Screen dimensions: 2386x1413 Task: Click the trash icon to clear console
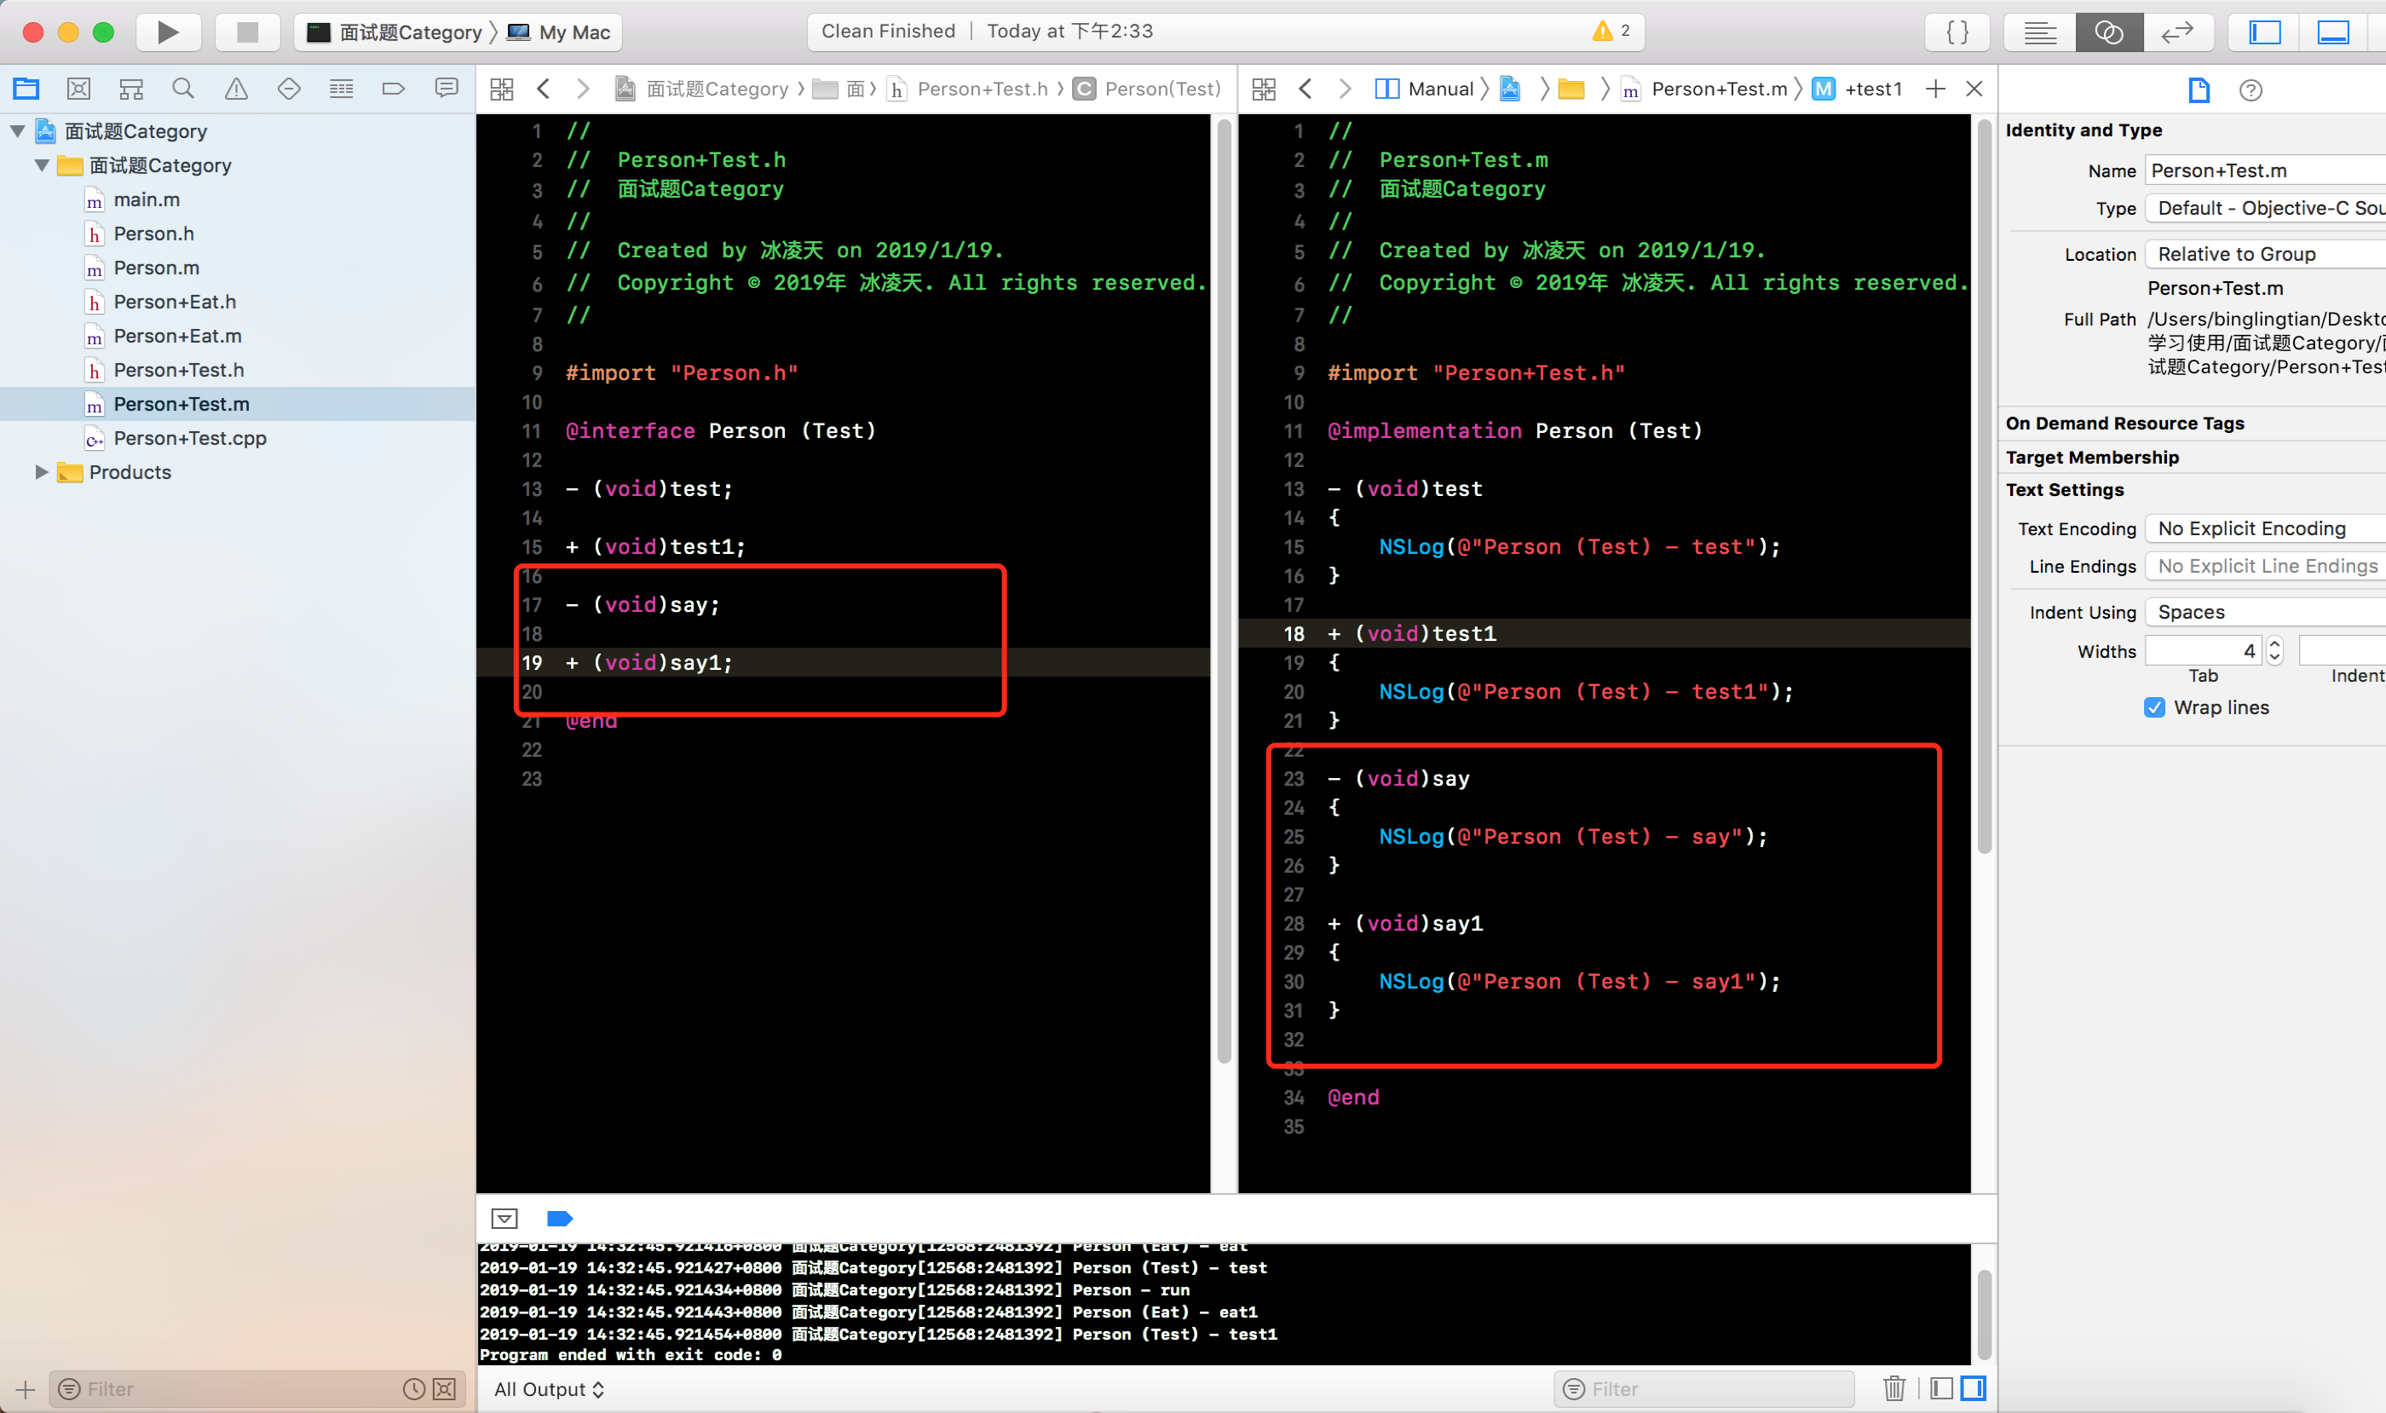pyautogui.click(x=1893, y=1388)
